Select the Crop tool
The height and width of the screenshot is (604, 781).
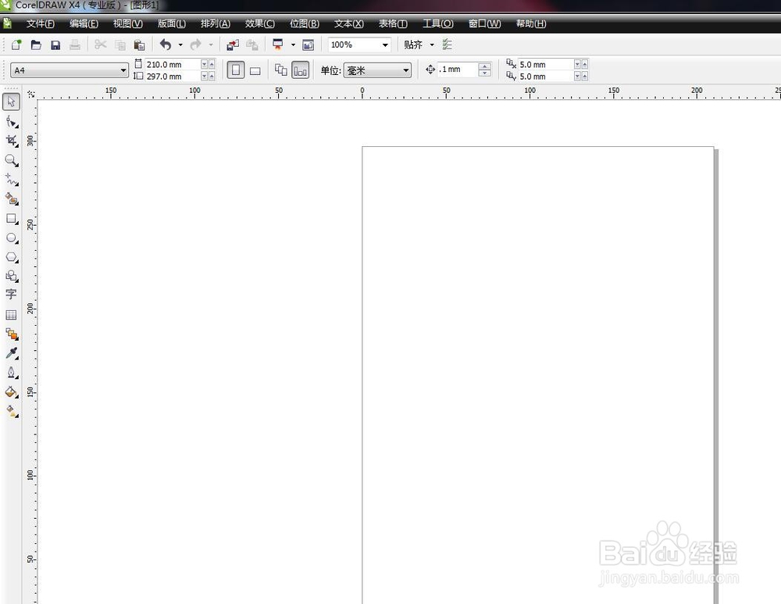12,141
